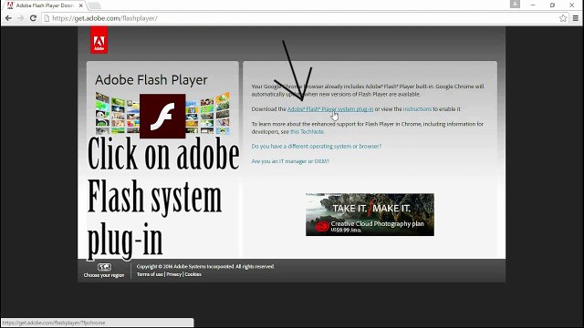Click the 'Adobe Flash Player' heading text

pyautogui.click(x=151, y=80)
